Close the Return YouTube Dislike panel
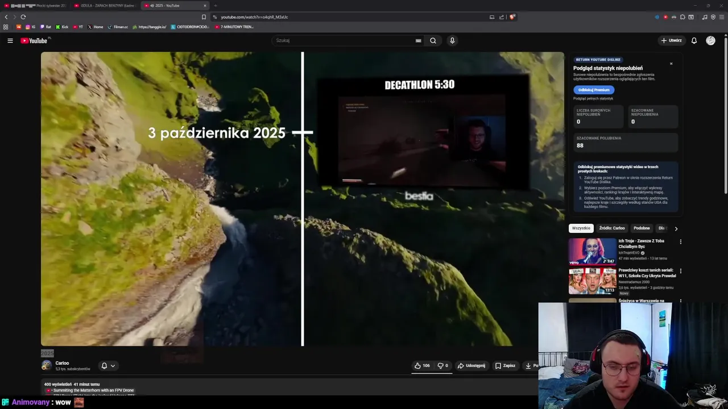 (671, 64)
